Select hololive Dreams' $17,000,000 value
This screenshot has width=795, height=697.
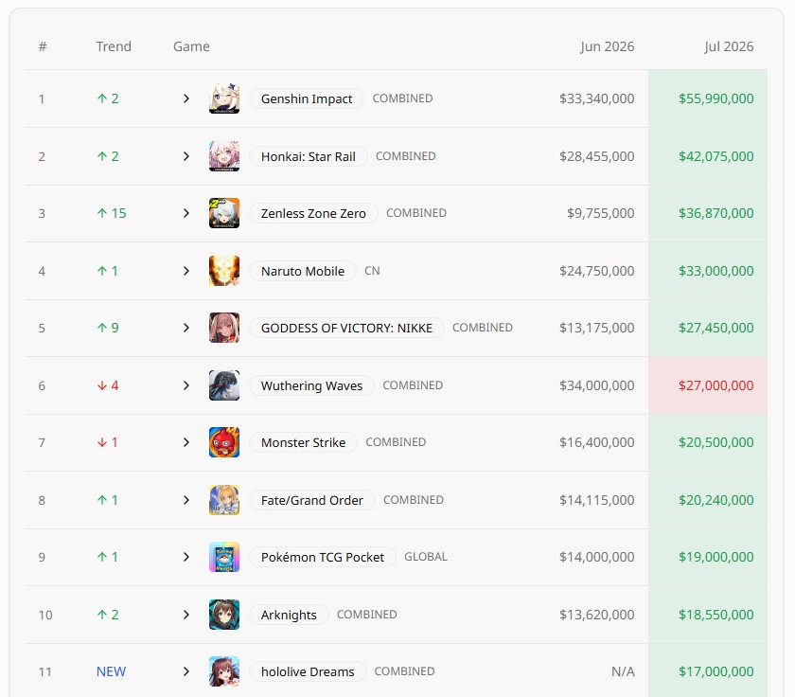(x=715, y=671)
